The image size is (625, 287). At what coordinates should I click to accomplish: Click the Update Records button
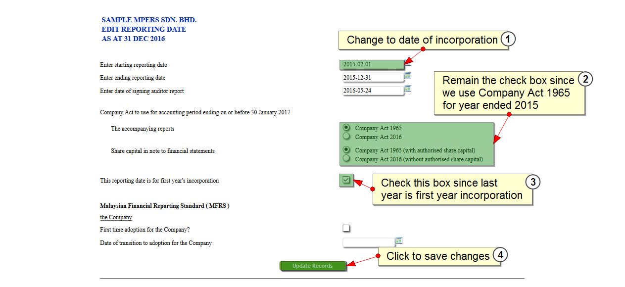(x=312, y=266)
